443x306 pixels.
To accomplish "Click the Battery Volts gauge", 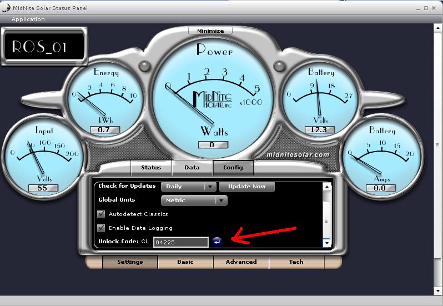I will point(320,101).
